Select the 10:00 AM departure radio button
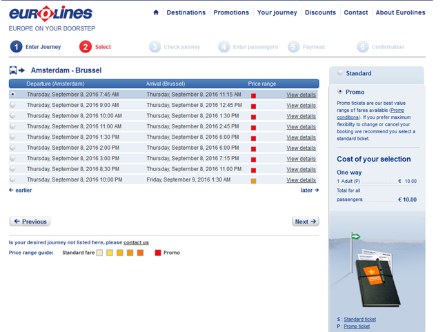This screenshot has height=332, width=445. point(12,115)
